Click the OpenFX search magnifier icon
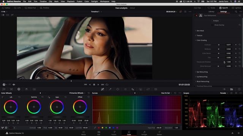Screen dimensions: 243x136 click(x=236, y=12)
